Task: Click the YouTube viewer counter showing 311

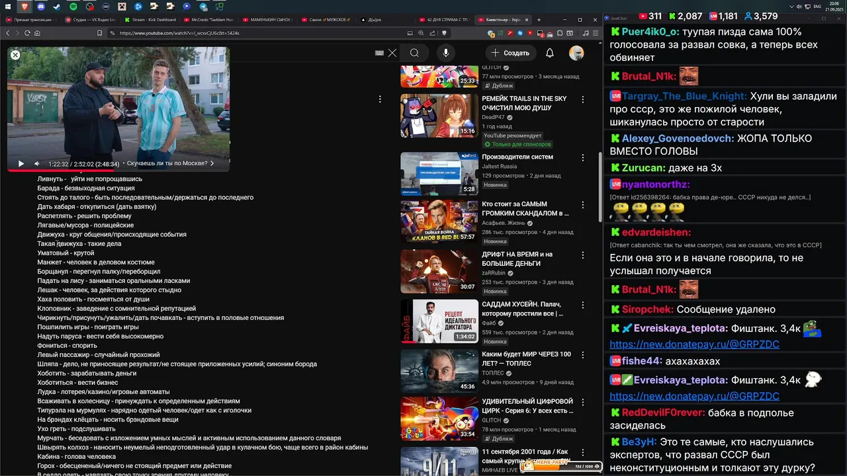Action: (x=650, y=16)
